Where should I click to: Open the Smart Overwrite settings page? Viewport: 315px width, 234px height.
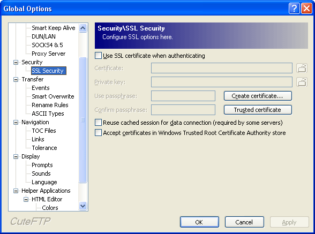(53, 96)
